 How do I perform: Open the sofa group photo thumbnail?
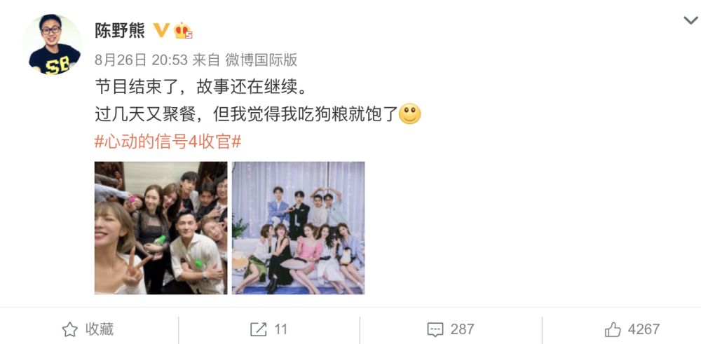298,228
